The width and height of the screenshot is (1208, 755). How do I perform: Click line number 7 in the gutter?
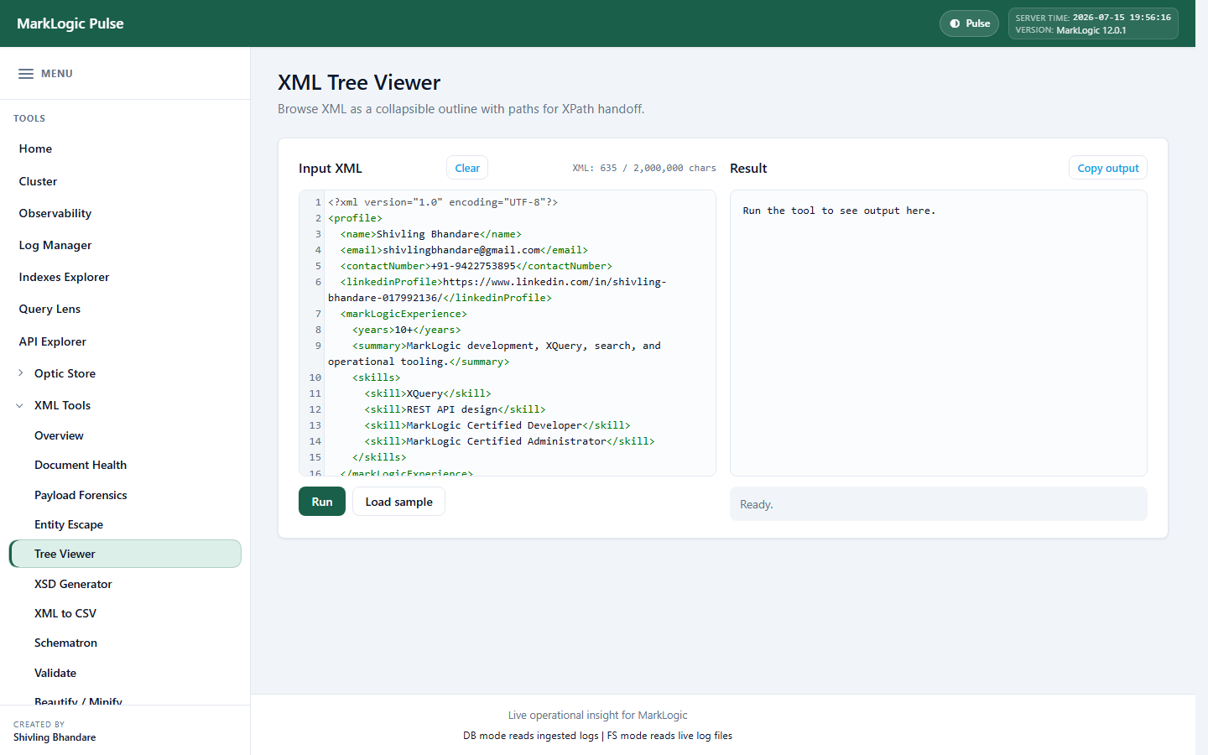point(318,314)
